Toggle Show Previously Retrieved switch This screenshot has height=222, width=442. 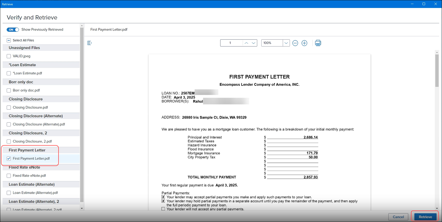point(13,30)
